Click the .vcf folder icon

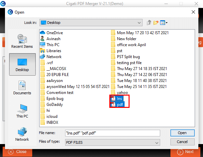coord(43,63)
